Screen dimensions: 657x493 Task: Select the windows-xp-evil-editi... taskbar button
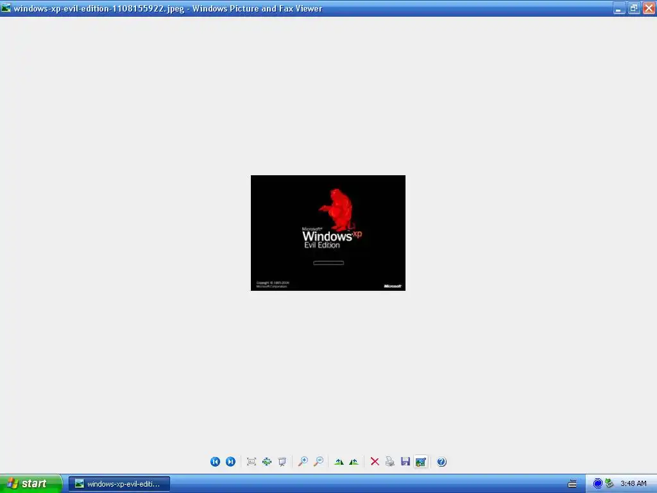[119, 484]
